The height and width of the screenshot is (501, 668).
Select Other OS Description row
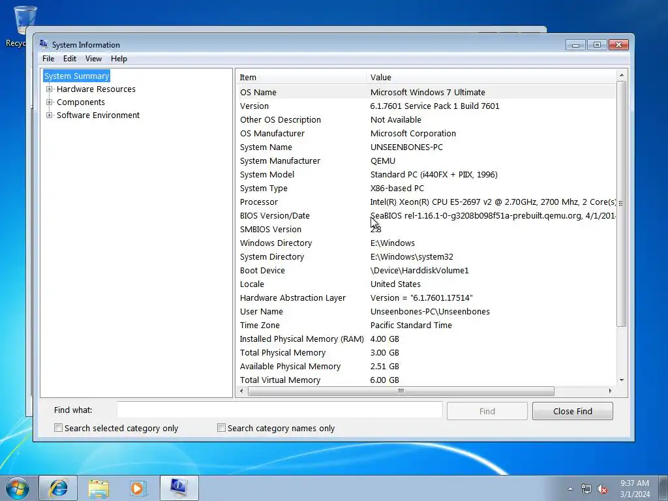point(426,120)
